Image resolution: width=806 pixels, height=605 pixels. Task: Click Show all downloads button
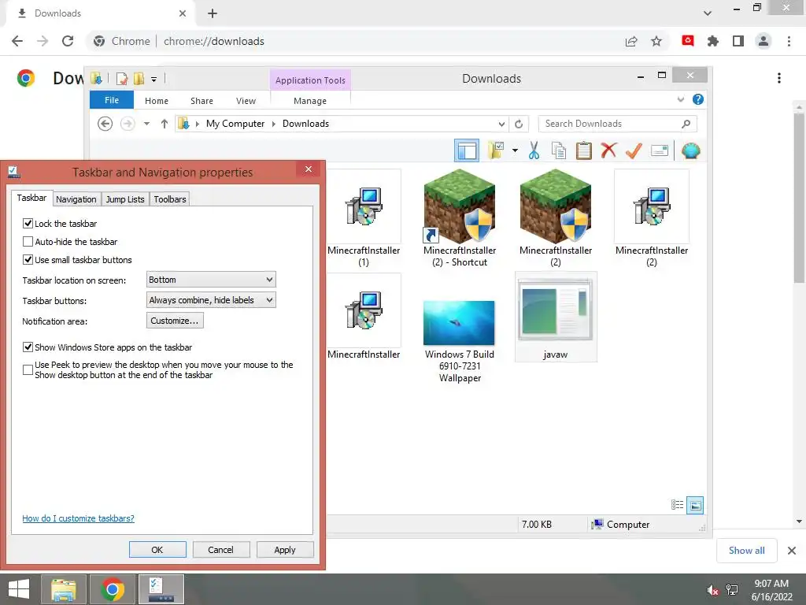[746, 551]
